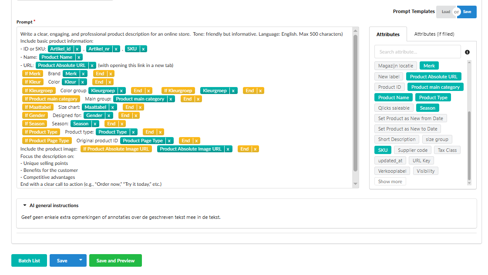Click the prompt scrollbar up arrow

tap(355, 30)
